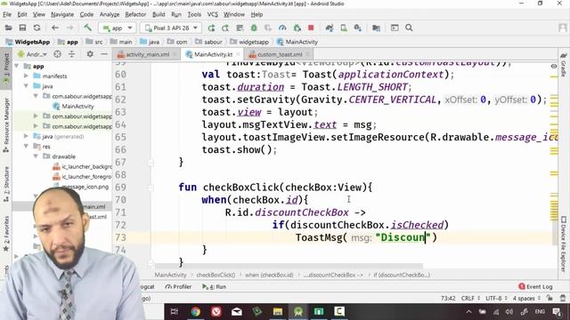Expand the manifests folder
Viewport: 570px width, 320px height.
[26, 76]
